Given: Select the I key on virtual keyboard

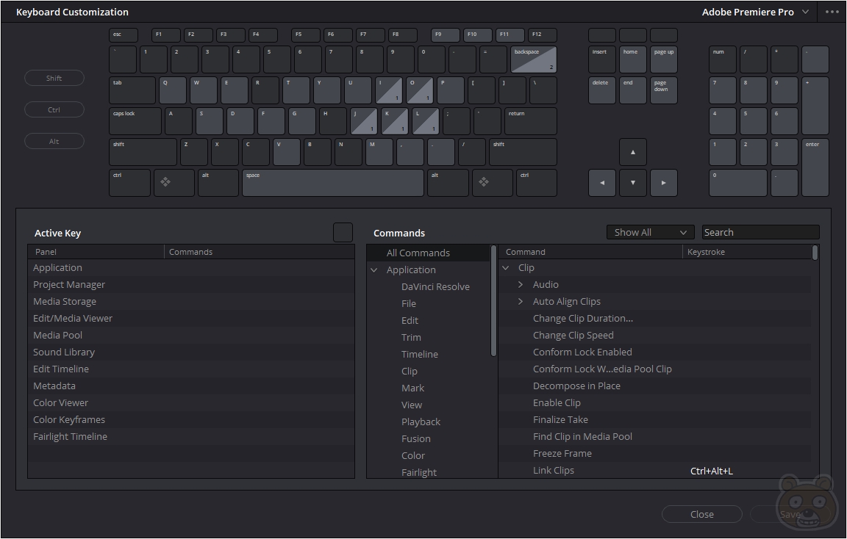Looking at the screenshot, I should point(389,90).
